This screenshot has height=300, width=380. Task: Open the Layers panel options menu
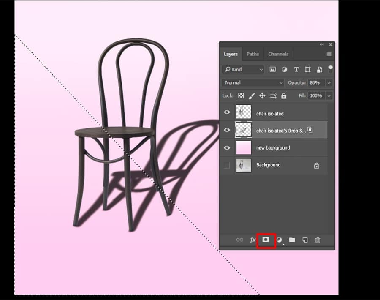(x=329, y=54)
